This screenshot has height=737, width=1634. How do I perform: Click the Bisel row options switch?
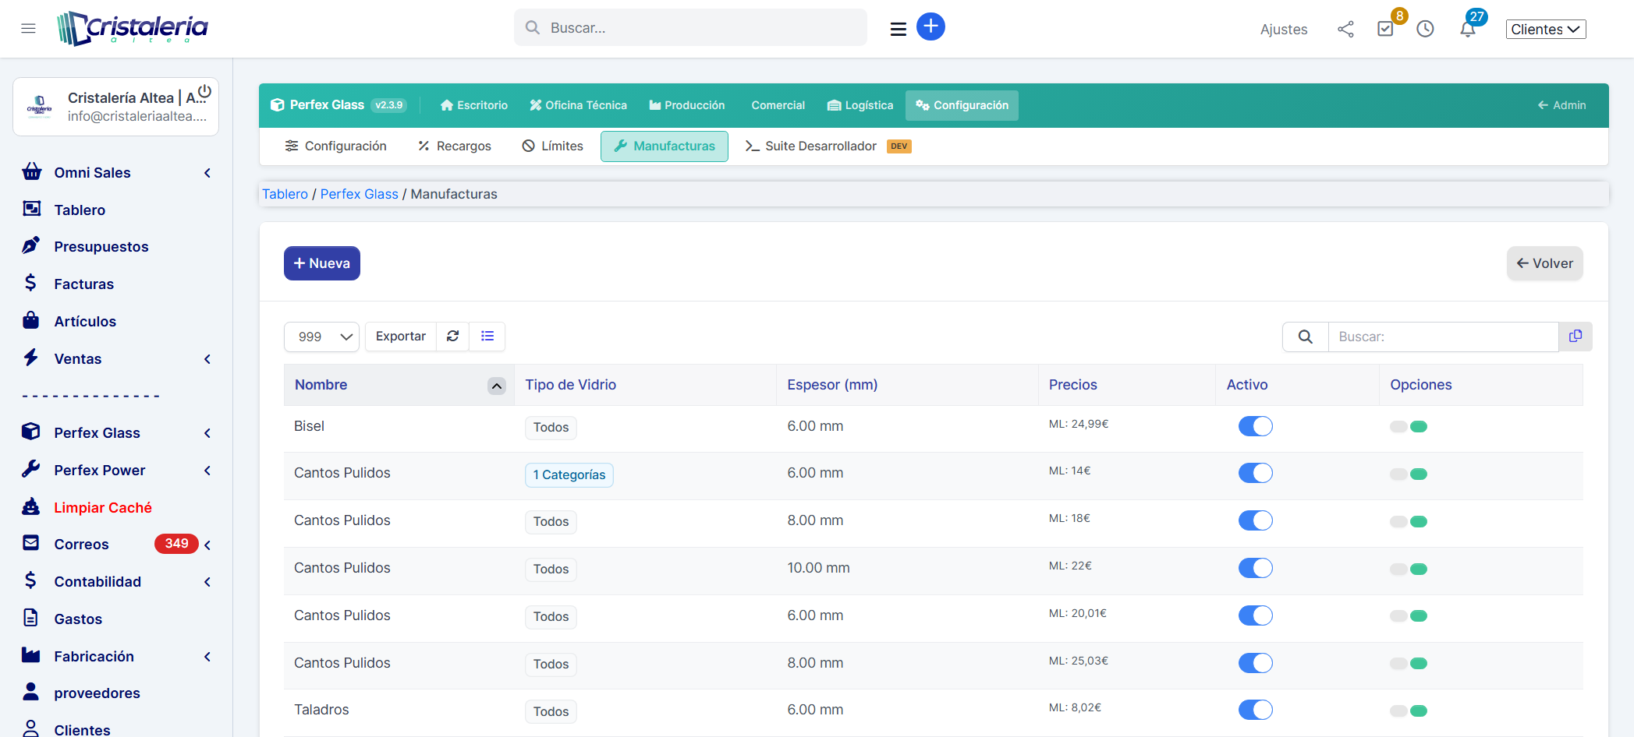tap(1408, 427)
